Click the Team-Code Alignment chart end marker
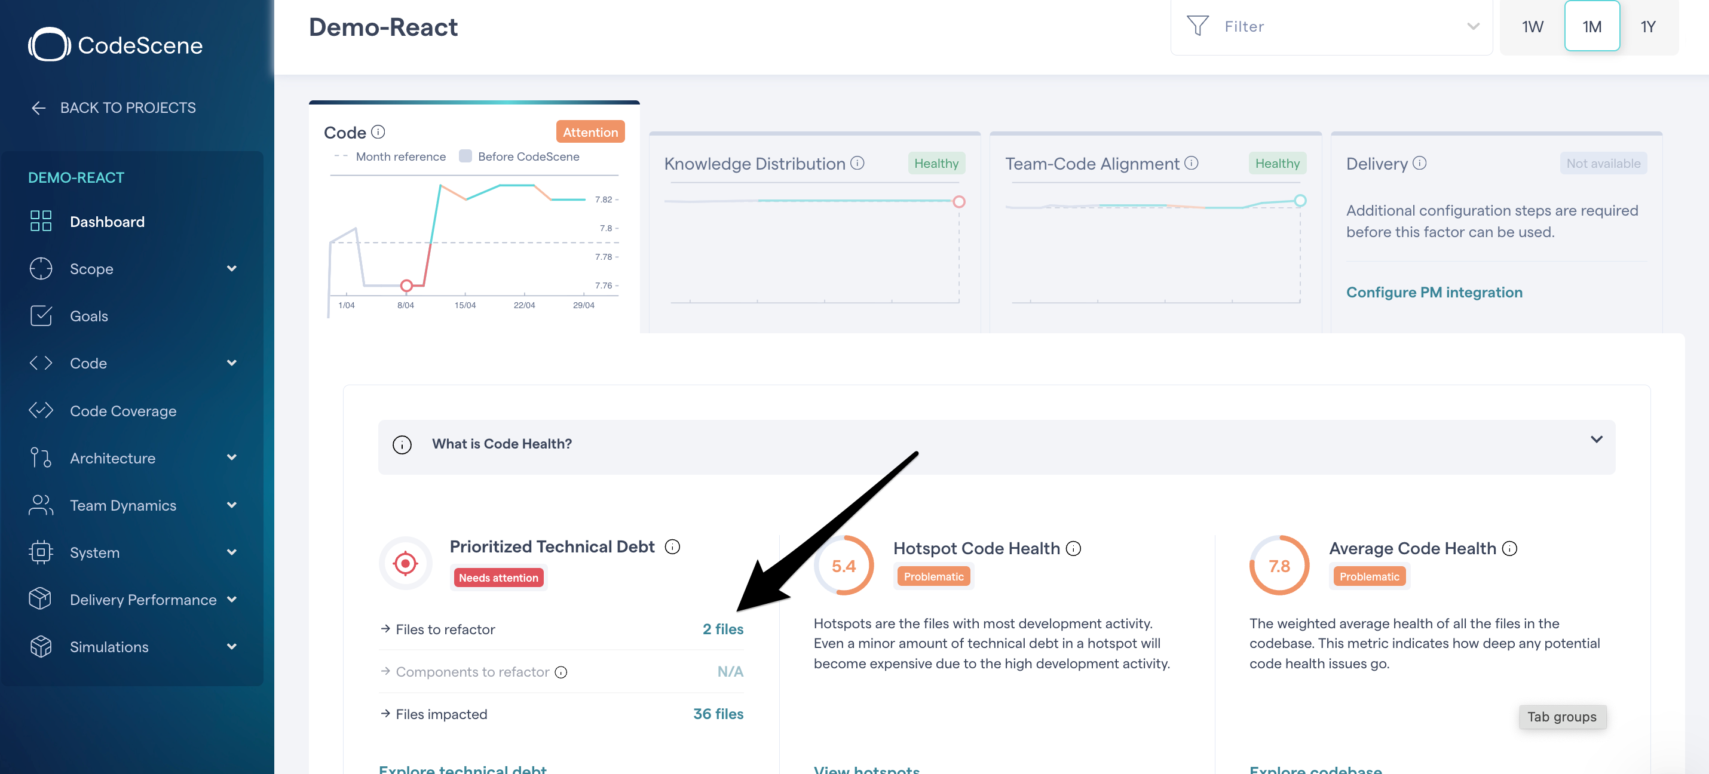 coord(1300,200)
